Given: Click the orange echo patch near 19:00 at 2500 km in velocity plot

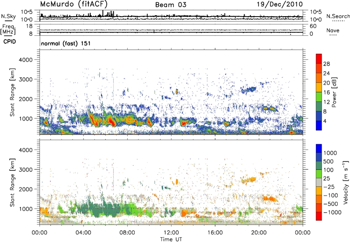Looking at the screenshot, I should click(249, 180).
